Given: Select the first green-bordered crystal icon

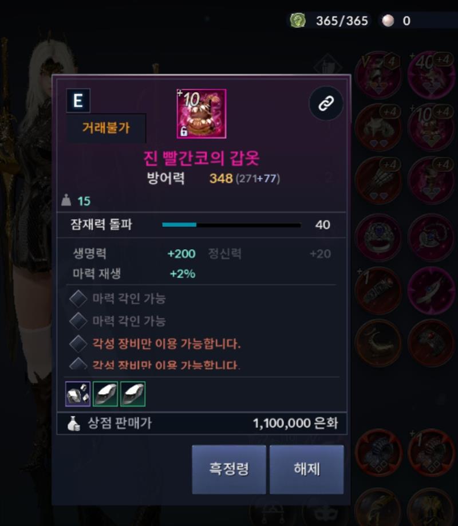Looking at the screenshot, I should click(105, 394).
